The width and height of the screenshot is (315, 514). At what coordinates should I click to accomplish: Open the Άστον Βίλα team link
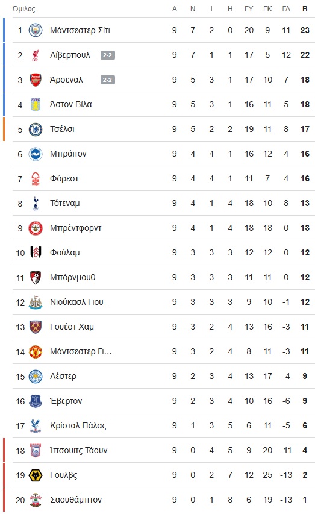(x=71, y=104)
